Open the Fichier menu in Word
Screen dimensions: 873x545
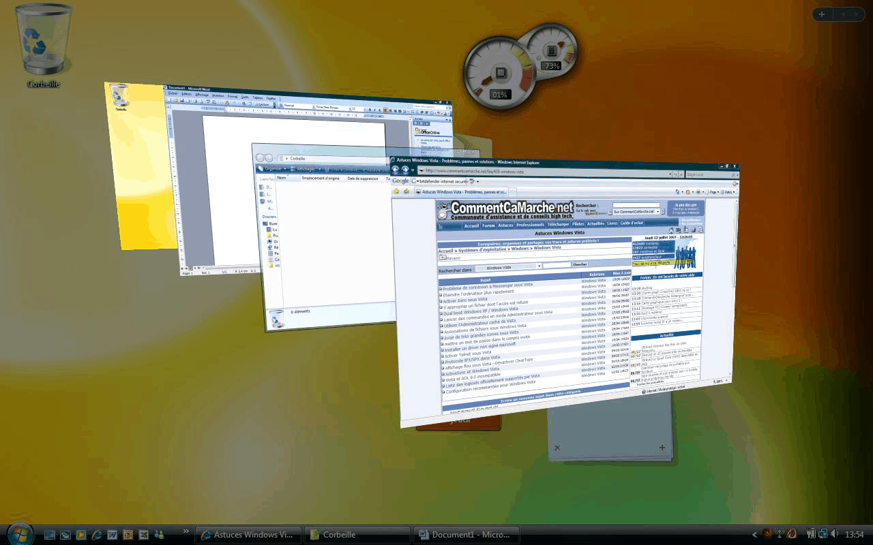tap(173, 93)
